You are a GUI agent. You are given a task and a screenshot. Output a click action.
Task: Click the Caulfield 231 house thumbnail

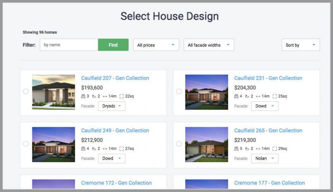[x=206, y=92]
